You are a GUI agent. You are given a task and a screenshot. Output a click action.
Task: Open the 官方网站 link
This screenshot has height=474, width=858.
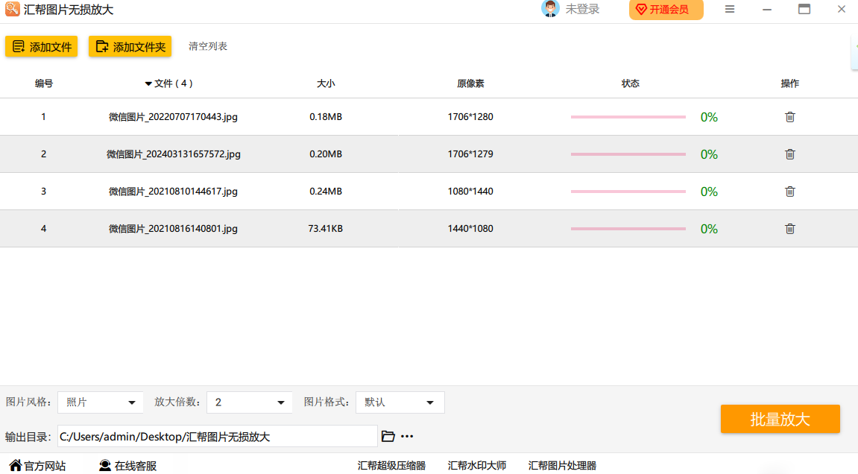coord(37,466)
